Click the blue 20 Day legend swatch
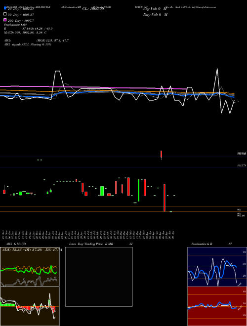Screen dimensions: 247x326 (5, 8)
